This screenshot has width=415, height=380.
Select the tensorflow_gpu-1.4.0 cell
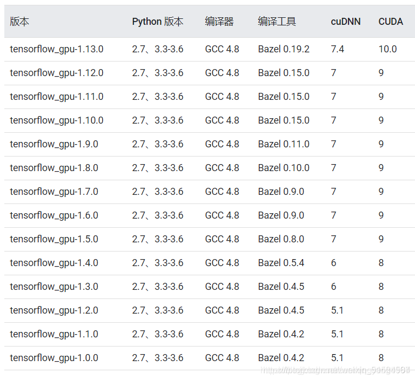tap(54, 263)
